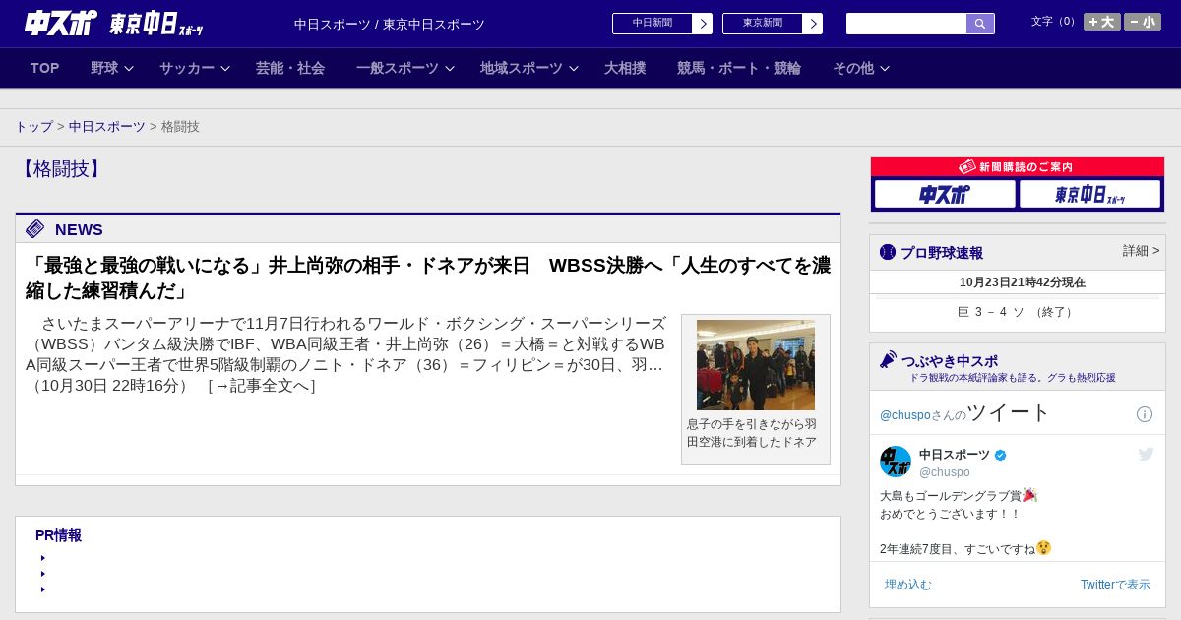Click the 息子の手を引きながら photo caption
The width and height of the screenshot is (1181, 620).
752,433
